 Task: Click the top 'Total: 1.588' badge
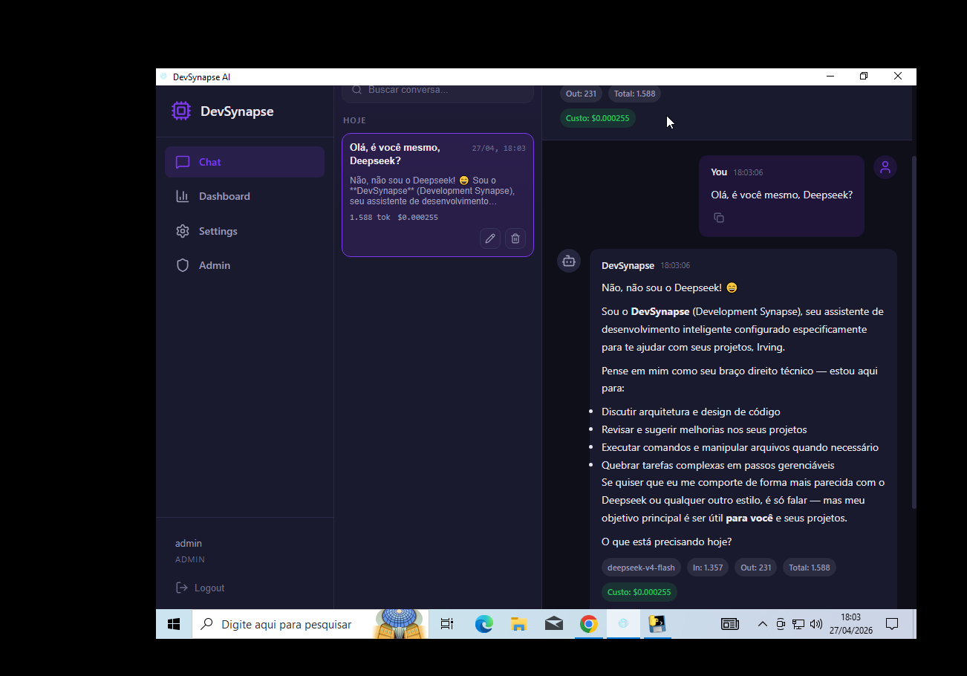635,94
